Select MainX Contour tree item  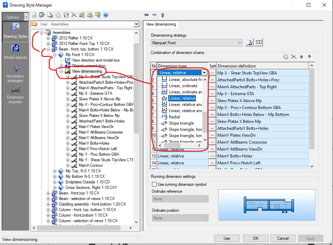click(91, 165)
